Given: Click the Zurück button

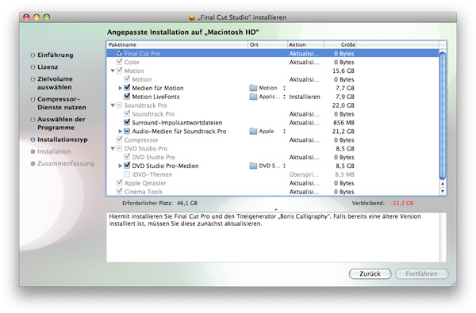Looking at the screenshot, I should (370, 274).
